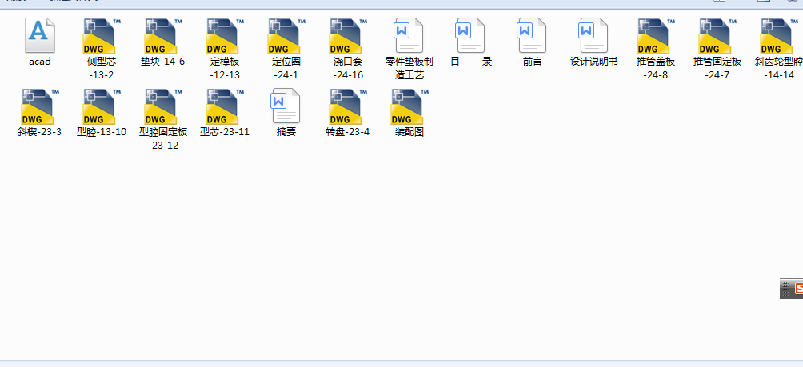Select the 推管固定板-24-7 DWG file icon
803x367 pixels.
coord(717,36)
